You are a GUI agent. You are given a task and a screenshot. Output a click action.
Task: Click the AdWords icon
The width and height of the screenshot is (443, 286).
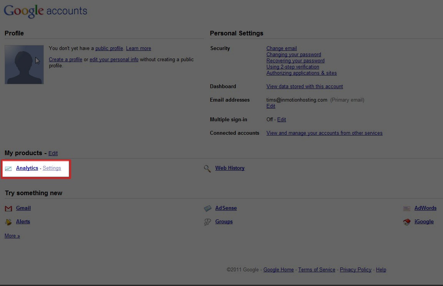(x=407, y=209)
